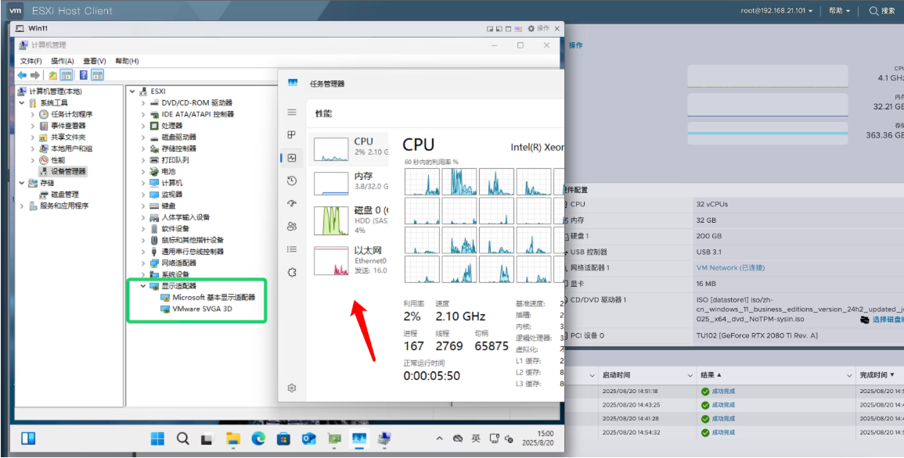Open File Explorer from the taskbar

point(233,439)
